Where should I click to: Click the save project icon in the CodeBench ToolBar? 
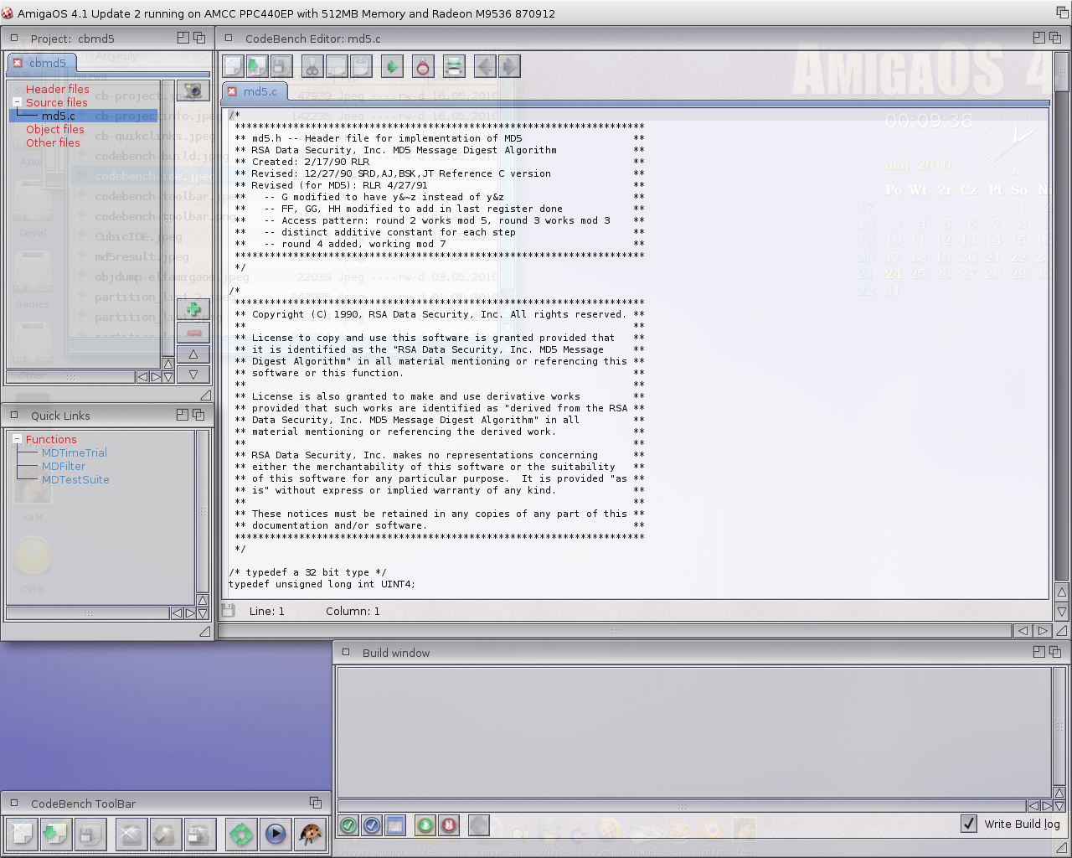point(198,834)
